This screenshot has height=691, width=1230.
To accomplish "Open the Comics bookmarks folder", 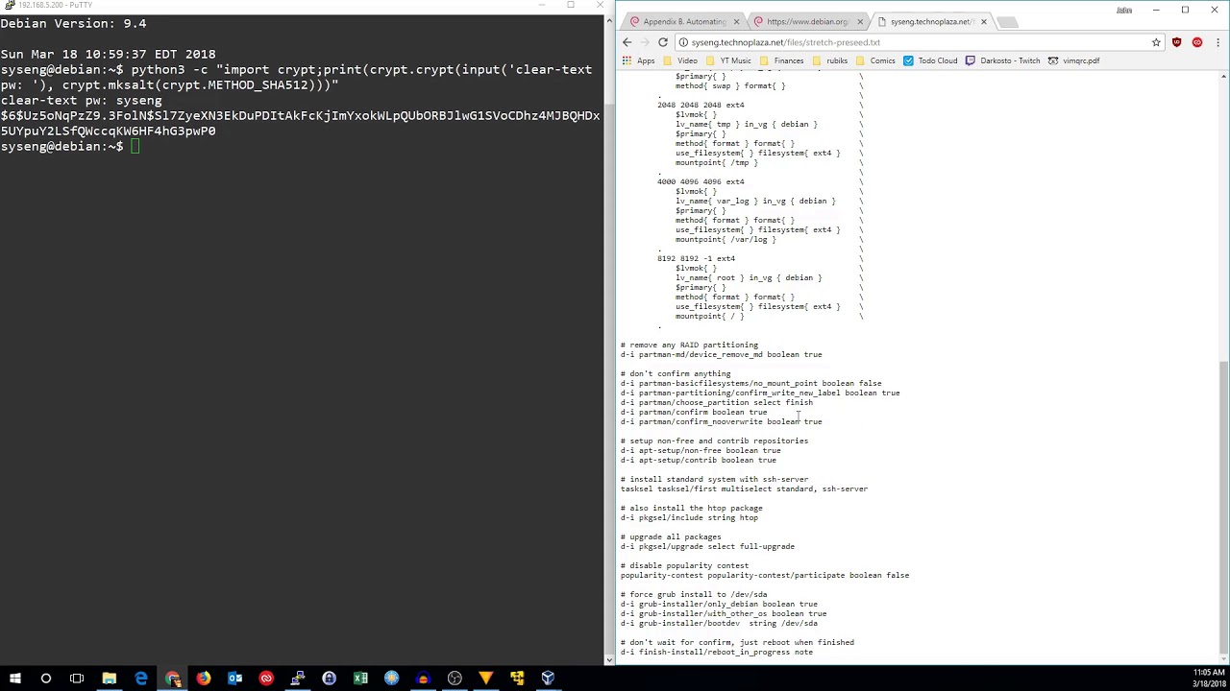I will [x=875, y=60].
